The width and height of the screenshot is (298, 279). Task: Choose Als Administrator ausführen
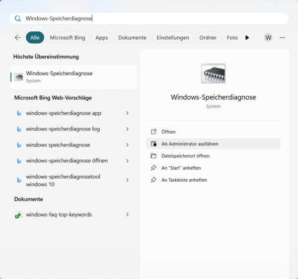213,144
